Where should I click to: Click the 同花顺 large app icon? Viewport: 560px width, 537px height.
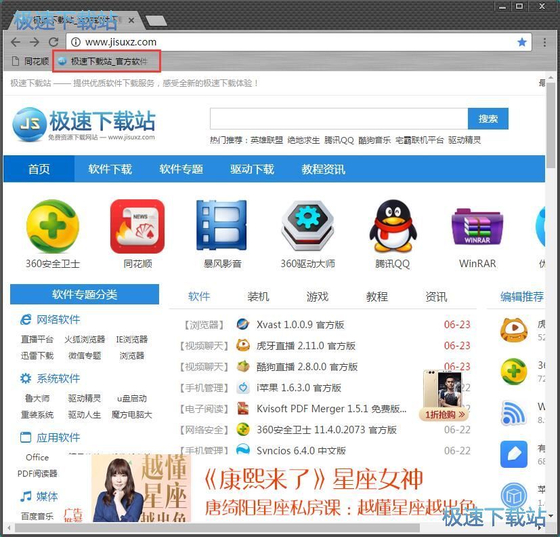pyautogui.click(x=137, y=226)
